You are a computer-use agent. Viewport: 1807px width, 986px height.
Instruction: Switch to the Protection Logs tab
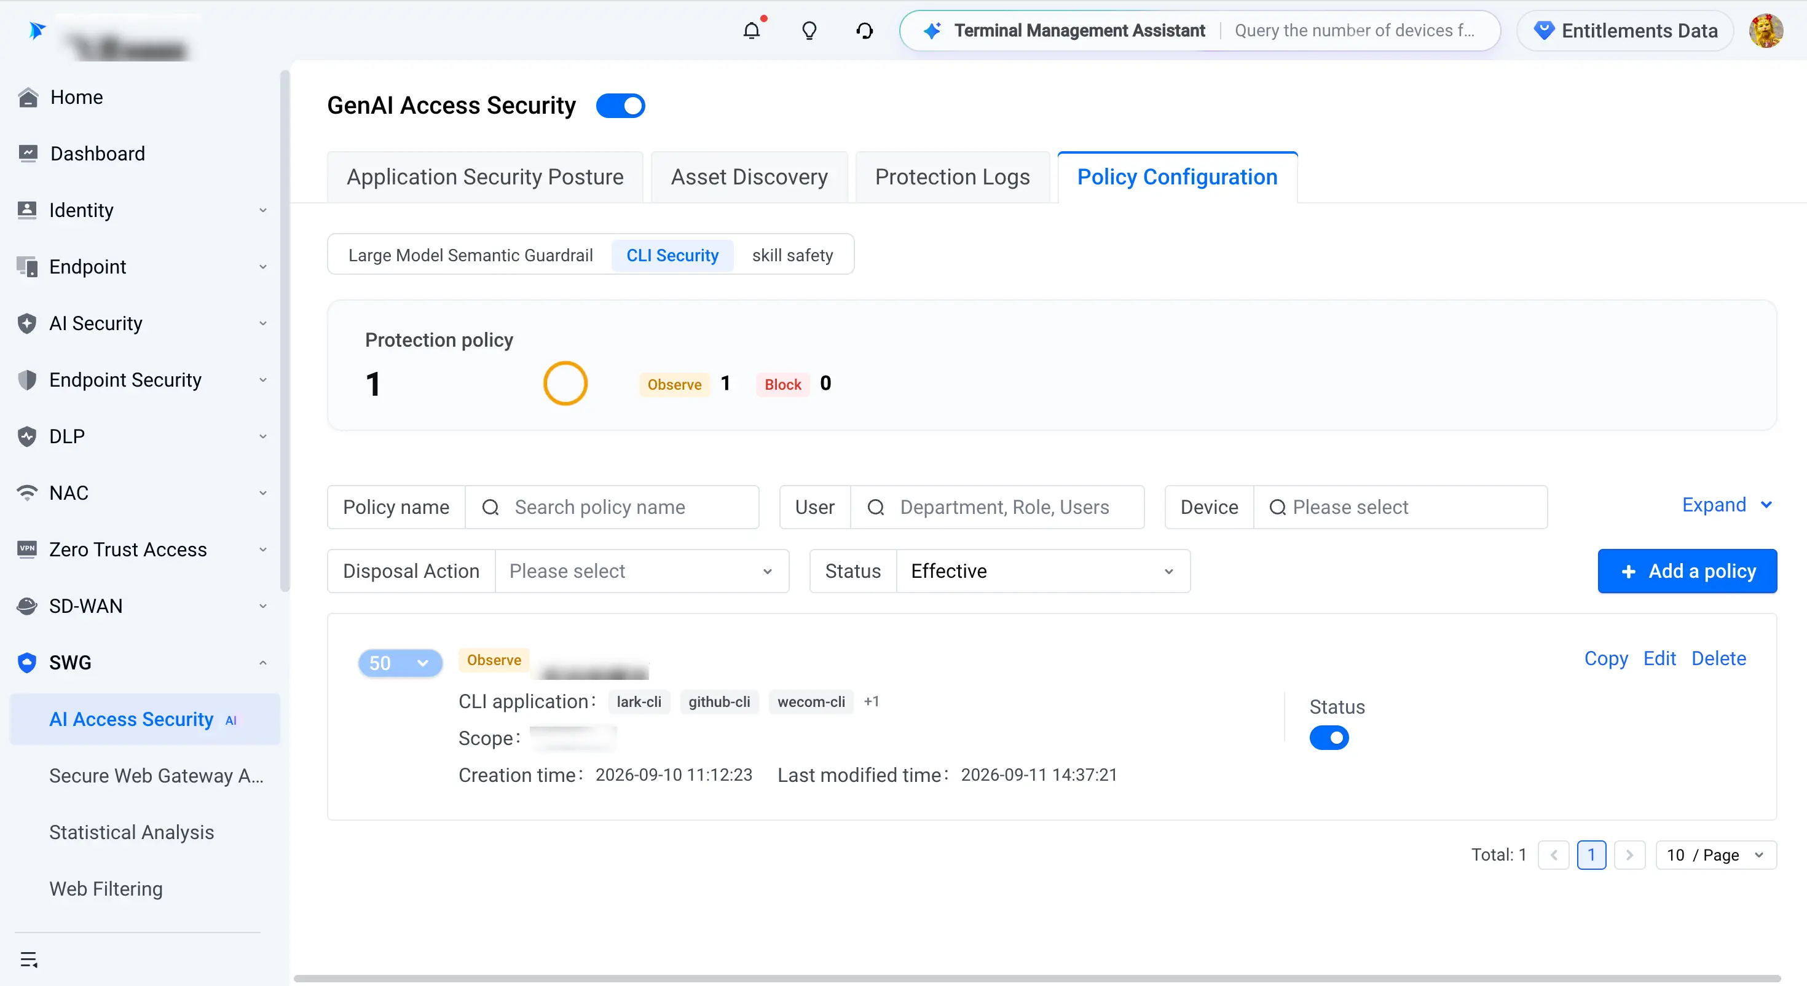952,177
